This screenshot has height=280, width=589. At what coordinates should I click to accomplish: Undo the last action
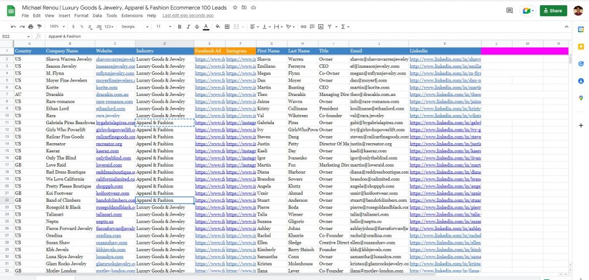tap(14, 26)
